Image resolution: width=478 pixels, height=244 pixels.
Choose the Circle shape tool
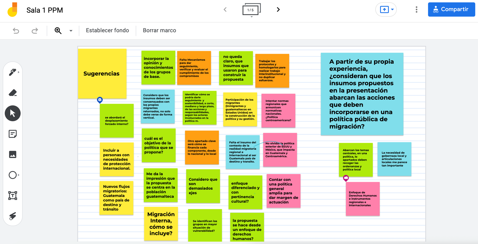(x=12, y=175)
